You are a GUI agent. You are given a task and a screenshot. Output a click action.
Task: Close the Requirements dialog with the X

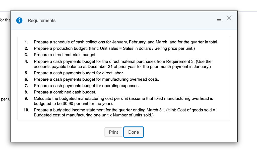click(229, 18)
